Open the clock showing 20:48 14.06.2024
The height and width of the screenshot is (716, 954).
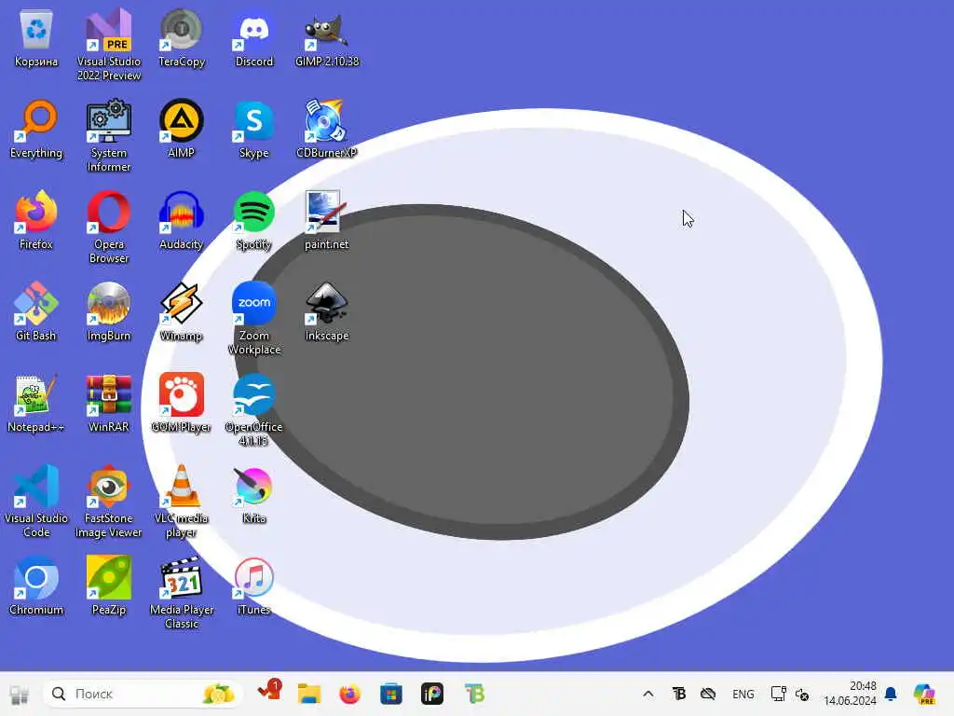[x=850, y=694]
